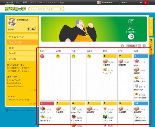Click first コアラ捕獲ツアー参加チケット coupon

[20, 68]
